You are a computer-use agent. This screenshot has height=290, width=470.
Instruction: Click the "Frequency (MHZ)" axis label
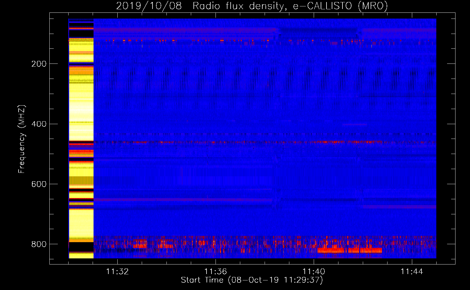pos(22,139)
